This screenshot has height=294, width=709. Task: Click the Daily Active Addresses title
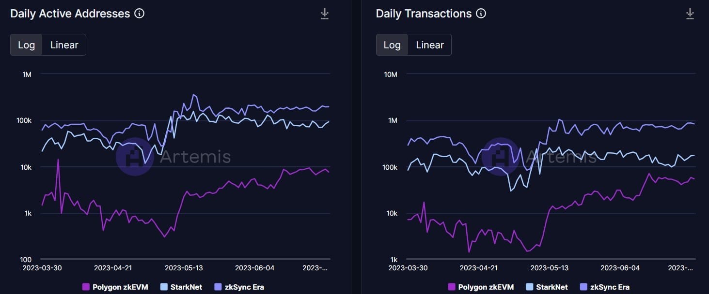point(70,14)
